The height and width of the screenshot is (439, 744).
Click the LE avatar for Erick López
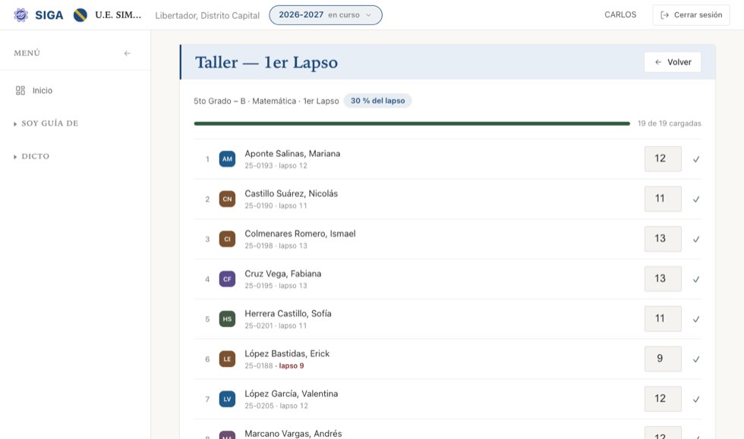[227, 359]
